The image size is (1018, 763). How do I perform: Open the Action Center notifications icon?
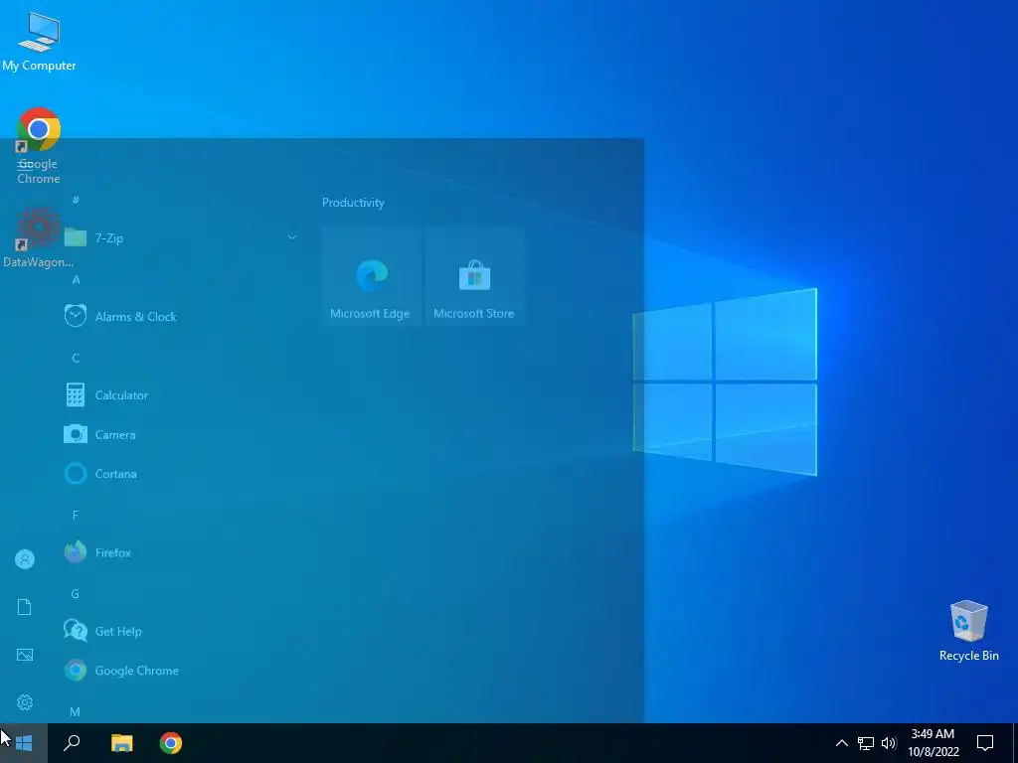point(985,743)
